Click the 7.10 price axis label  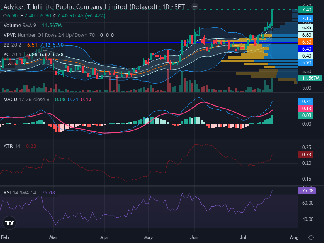(306, 19)
